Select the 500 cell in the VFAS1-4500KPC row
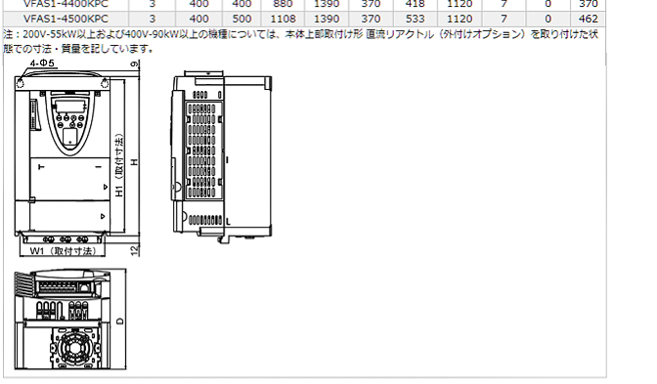Viewport: 657px width, 384px height. click(x=241, y=19)
